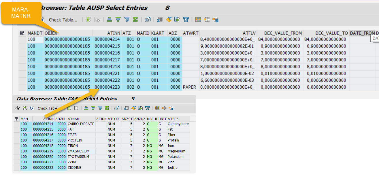Image resolution: width=379 pixels, height=176 pixels.
Task: Click the ATWRT PAPER cell
Action: [190, 87]
